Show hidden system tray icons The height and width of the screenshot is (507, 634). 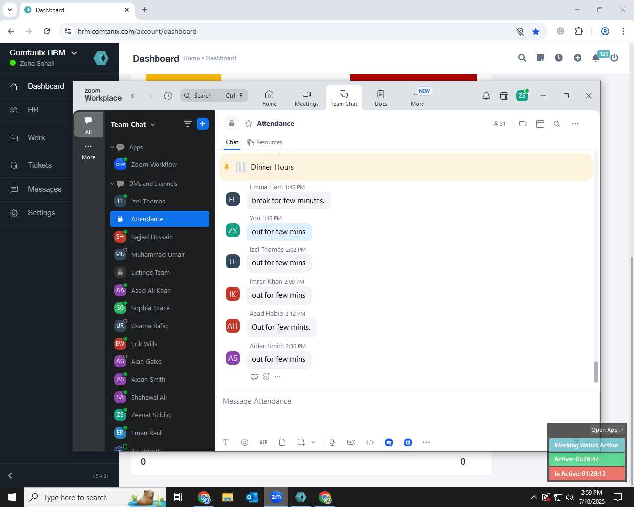click(x=534, y=497)
